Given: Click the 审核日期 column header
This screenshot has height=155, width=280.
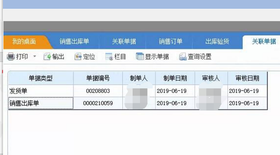Looking at the screenshot, I should click(x=247, y=78).
